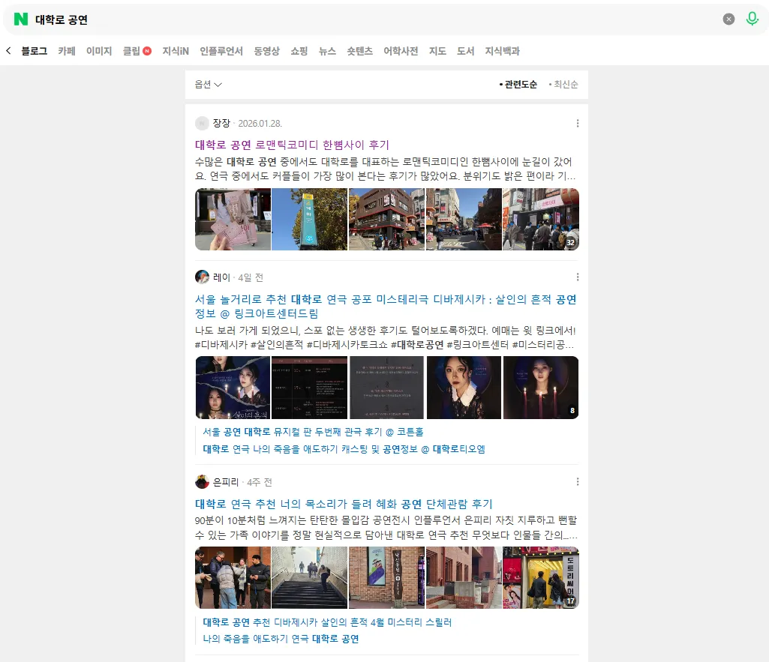
Task: Switch to the 지식iN tab
Action: [x=176, y=51]
